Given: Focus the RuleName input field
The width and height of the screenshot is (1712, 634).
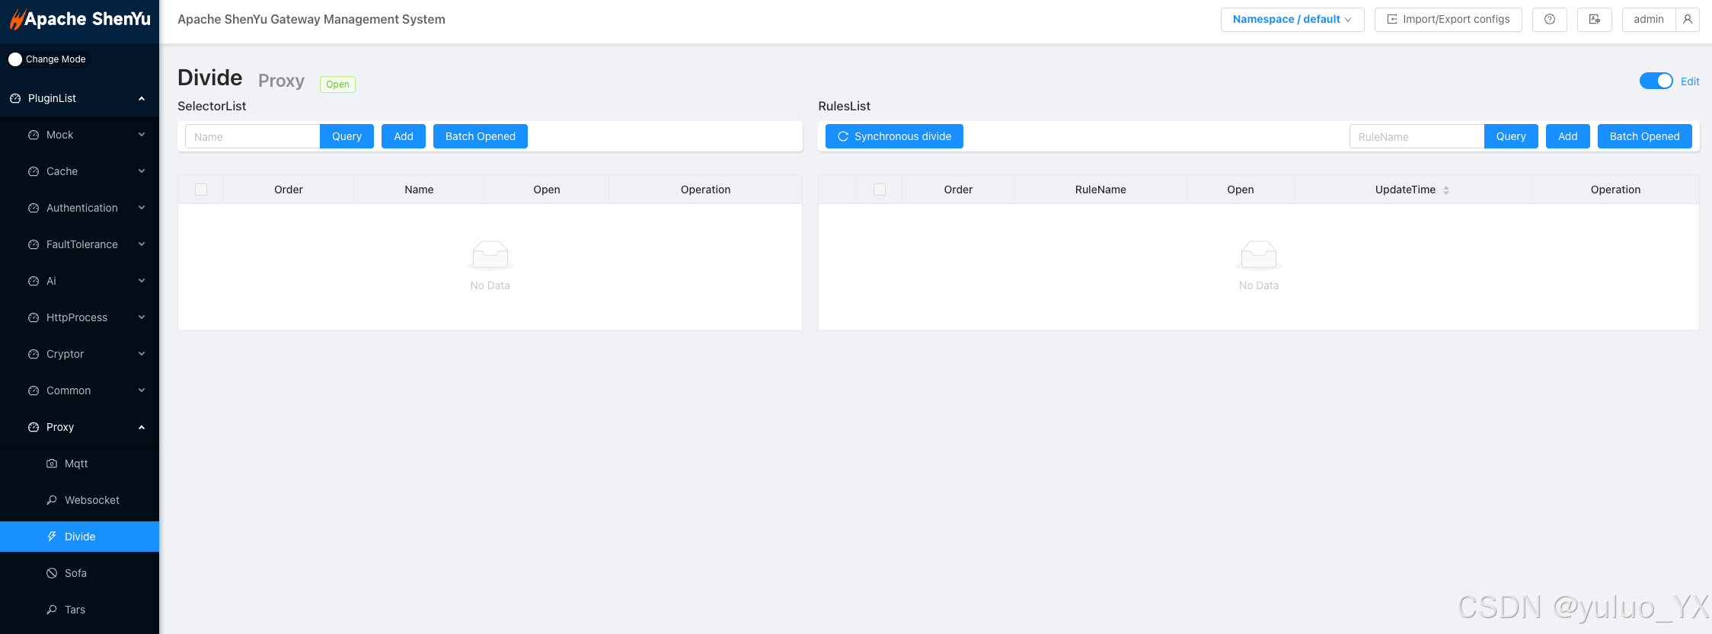Looking at the screenshot, I should (1417, 136).
